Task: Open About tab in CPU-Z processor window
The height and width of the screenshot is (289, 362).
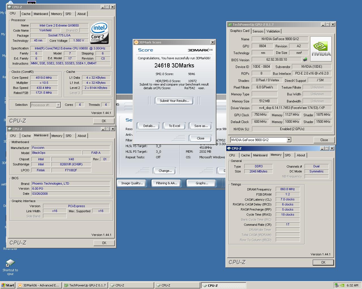Action: coord(81,14)
